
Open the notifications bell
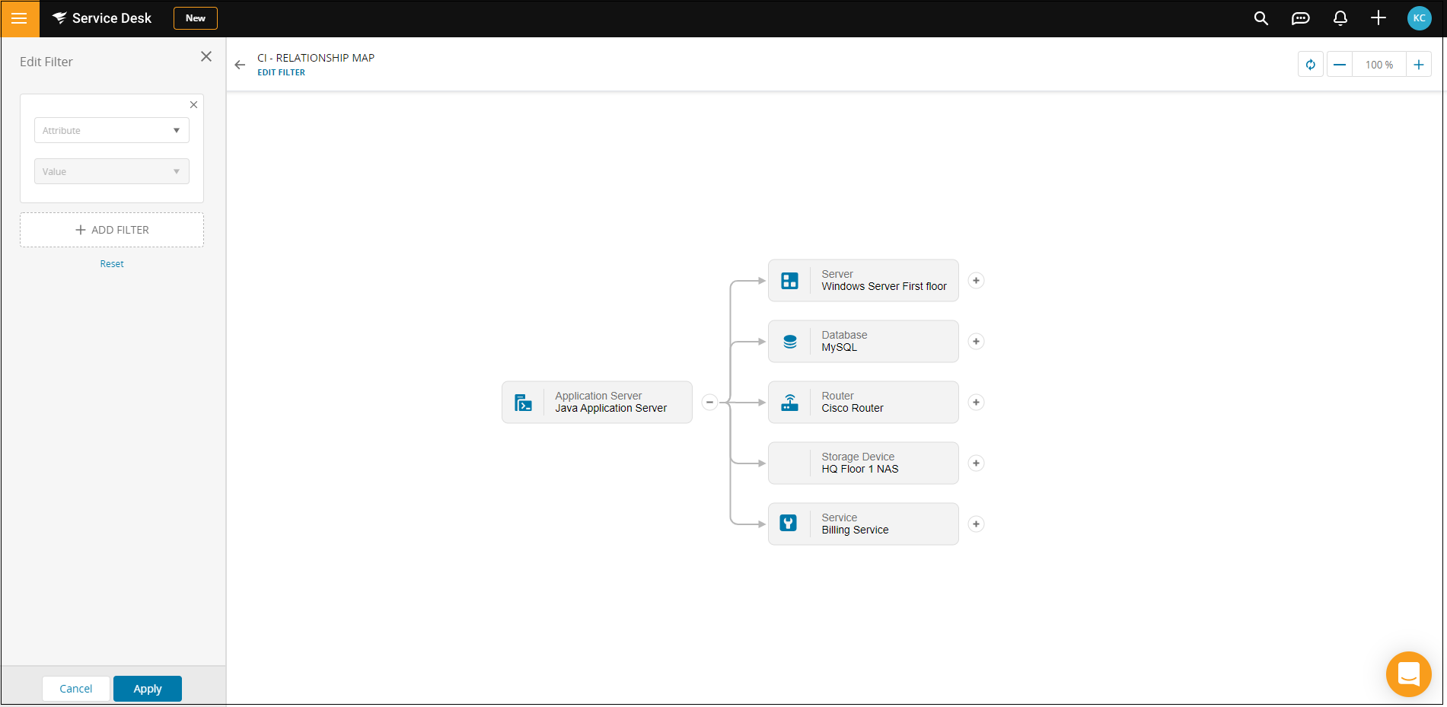coord(1340,18)
